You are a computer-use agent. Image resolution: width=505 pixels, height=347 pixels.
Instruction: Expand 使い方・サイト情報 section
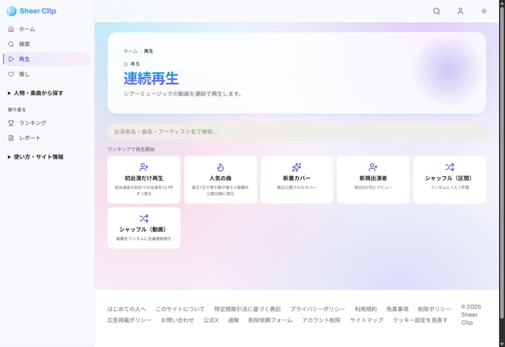(x=36, y=157)
